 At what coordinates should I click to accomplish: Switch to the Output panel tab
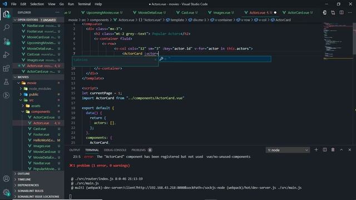tap(75, 150)
